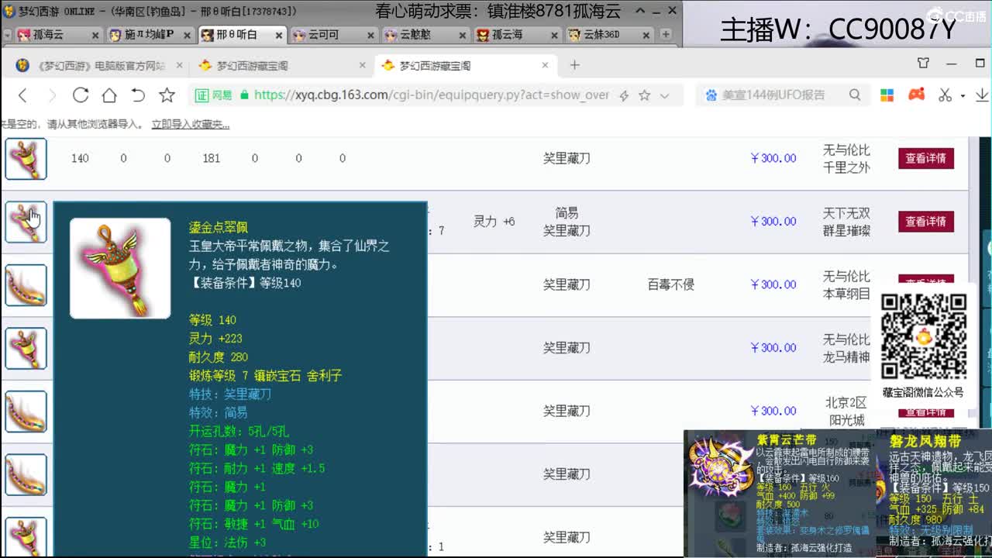
Task: Bookmark page with star inside address bar
Action: click(644, 95)
